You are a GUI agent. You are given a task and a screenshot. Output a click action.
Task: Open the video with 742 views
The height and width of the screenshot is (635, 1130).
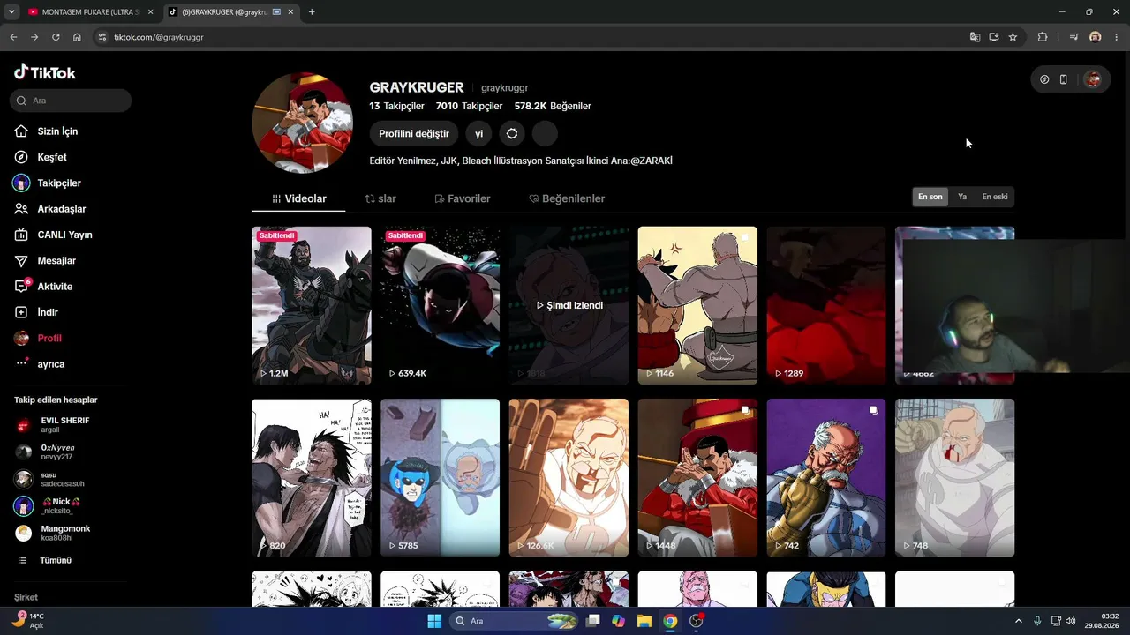click(826, 478)
